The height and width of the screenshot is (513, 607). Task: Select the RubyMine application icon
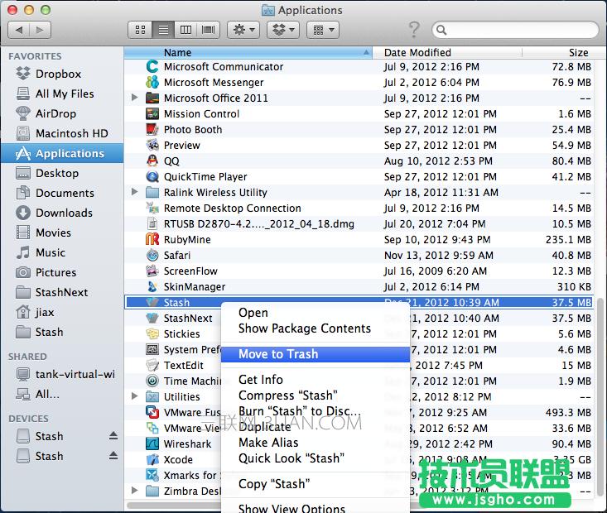[152, 240]
